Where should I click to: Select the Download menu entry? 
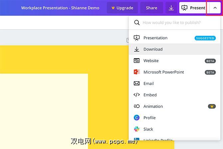tap(175, 49)
